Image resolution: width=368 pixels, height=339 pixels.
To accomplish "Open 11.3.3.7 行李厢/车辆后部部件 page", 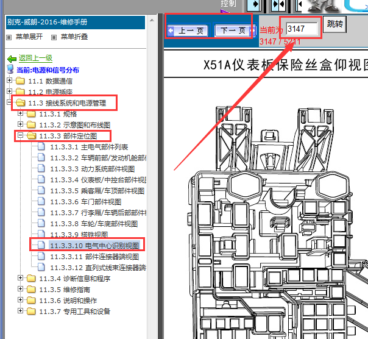I will [x=98, y=213].
